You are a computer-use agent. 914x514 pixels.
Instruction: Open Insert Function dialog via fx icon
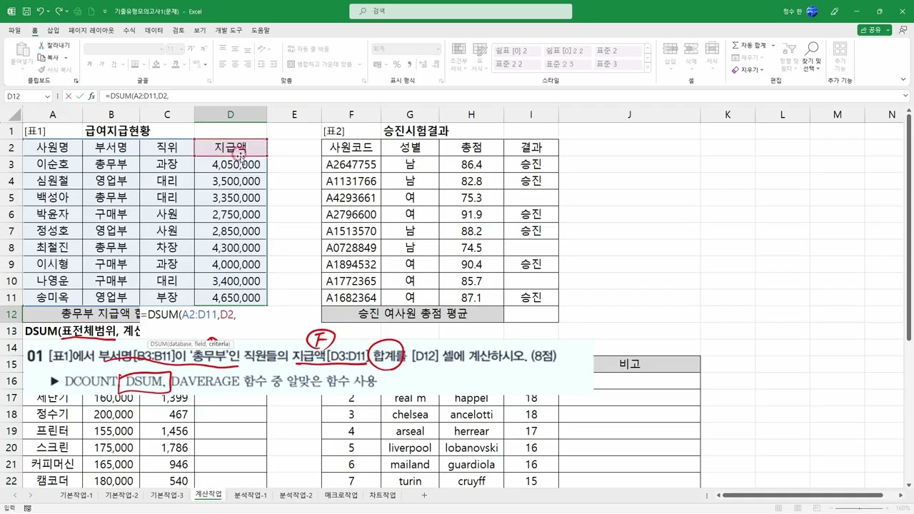point(91,96)
